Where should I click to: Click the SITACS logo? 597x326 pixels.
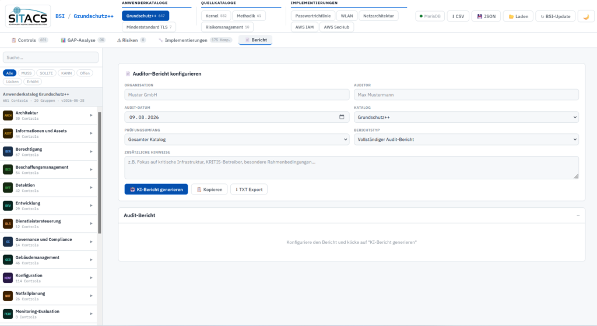click(x=28, y=16)
